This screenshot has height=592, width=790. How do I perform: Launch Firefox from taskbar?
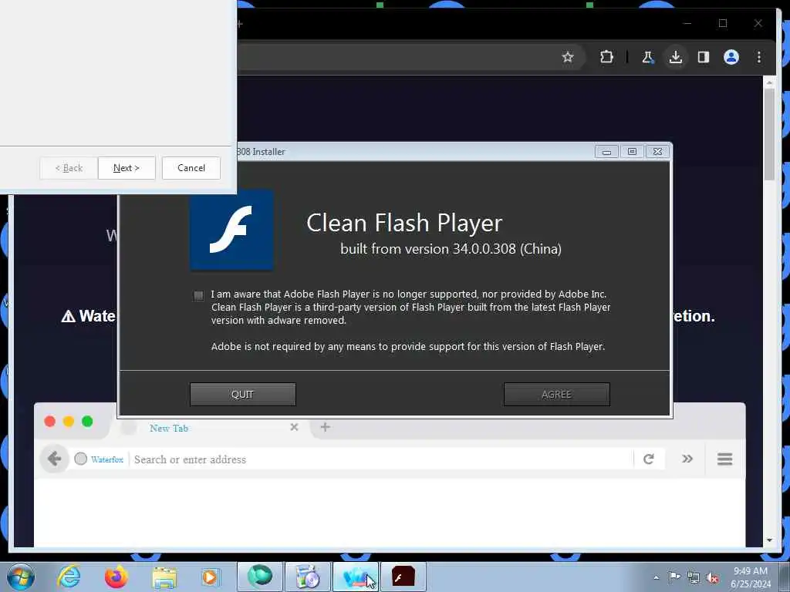point(116,577)
